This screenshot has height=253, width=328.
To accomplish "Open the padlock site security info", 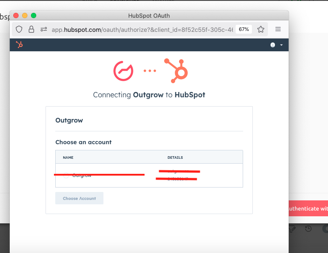I will tap(31, 29).
